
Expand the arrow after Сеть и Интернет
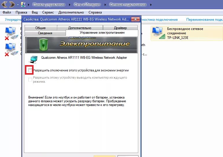105,5
